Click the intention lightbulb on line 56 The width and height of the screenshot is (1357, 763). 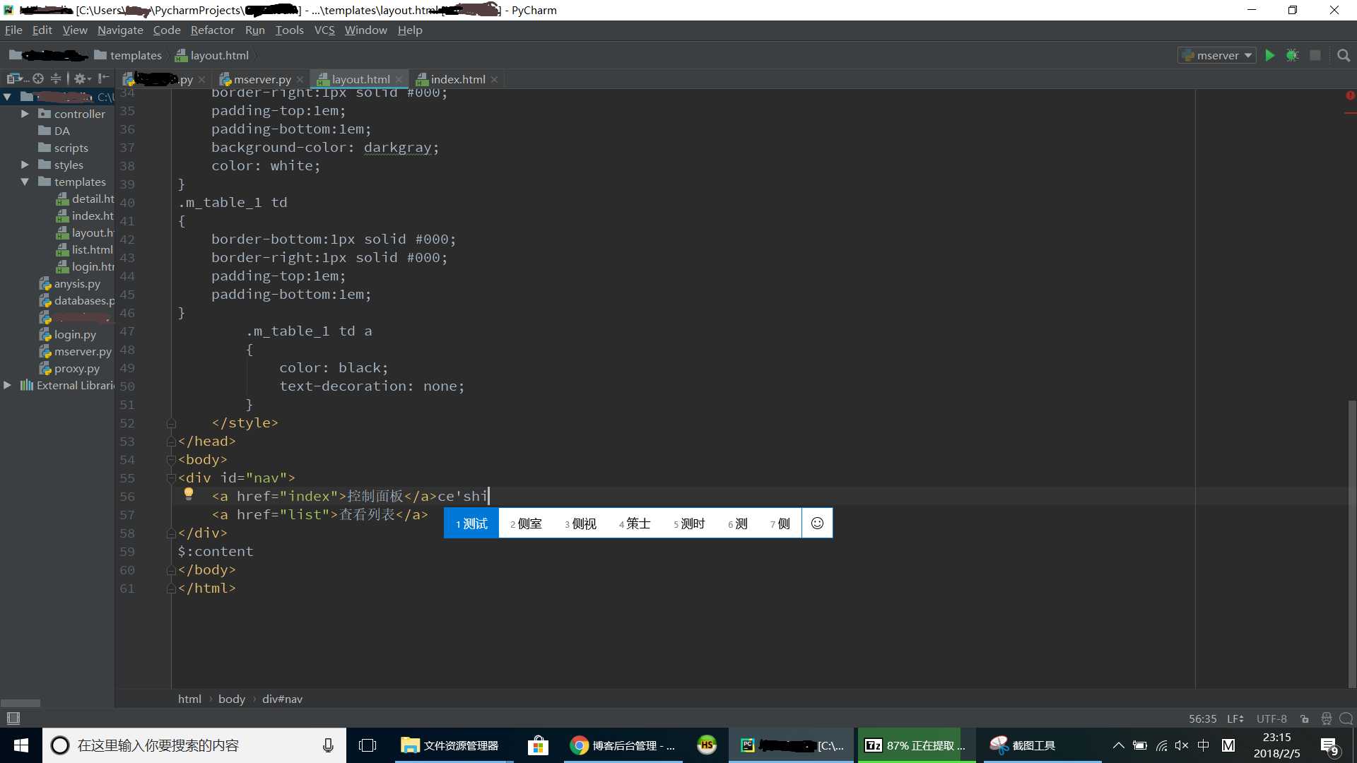(x=189, y=494)
